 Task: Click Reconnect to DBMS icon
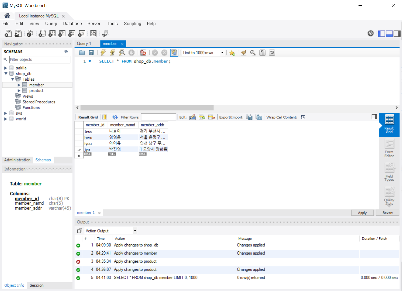105,33
